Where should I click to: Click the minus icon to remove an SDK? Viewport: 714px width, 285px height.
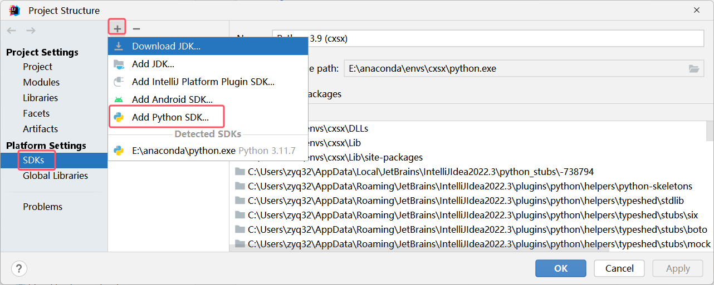tap(136, 28)
